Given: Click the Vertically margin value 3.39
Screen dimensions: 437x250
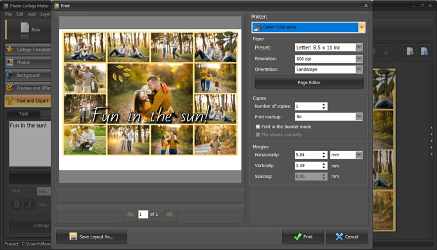Looking at the screenshot, I should [308, 166].
